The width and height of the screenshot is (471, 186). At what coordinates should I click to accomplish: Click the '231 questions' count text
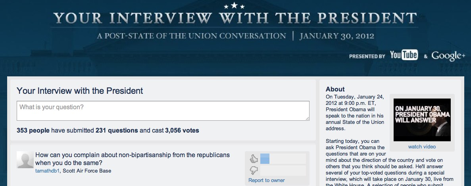pos(117,131)
